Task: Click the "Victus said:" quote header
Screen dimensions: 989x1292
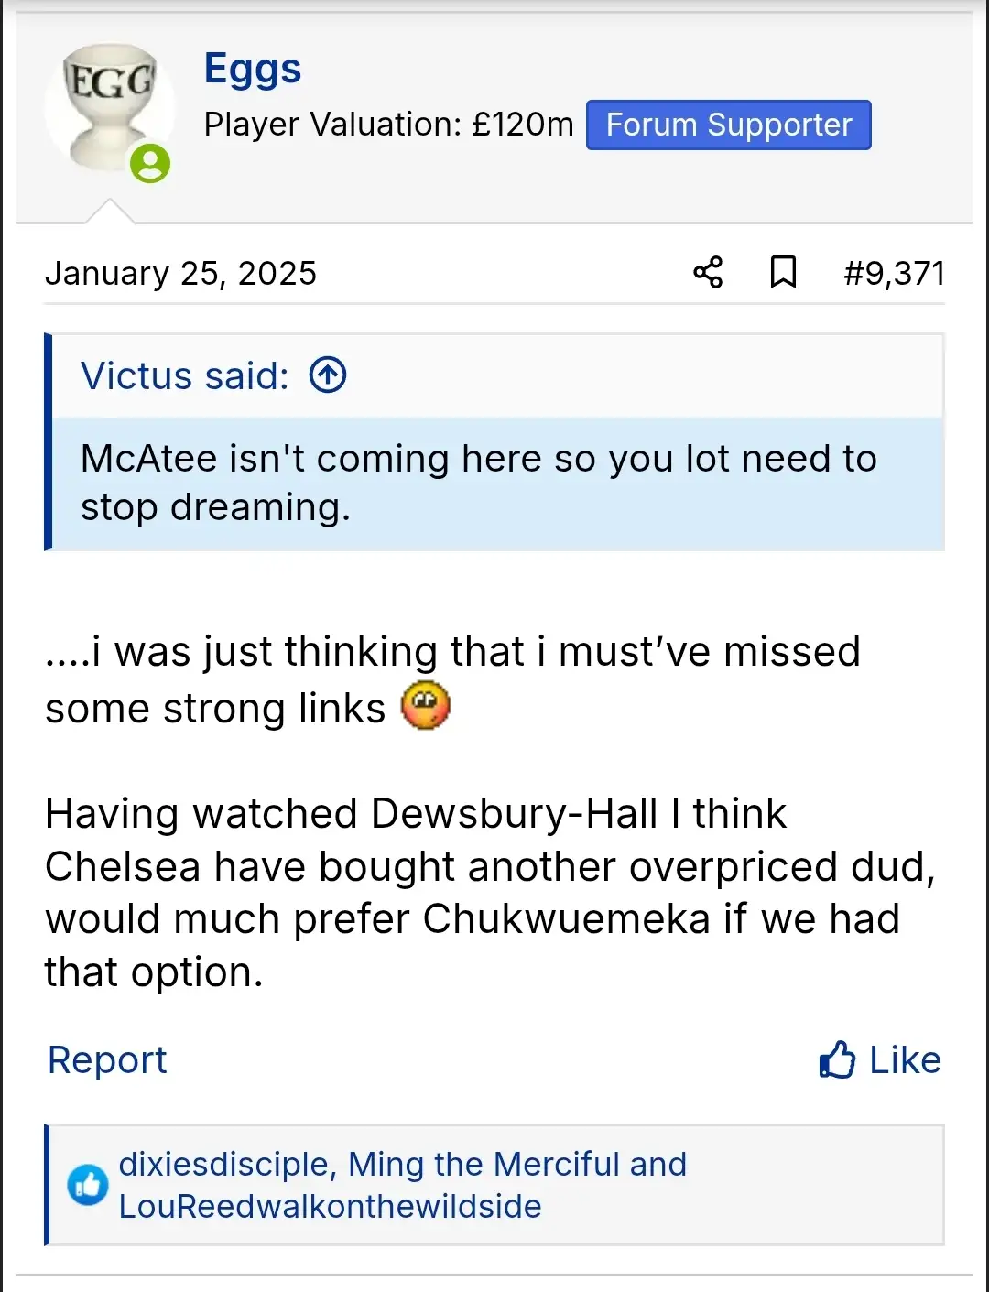Action: click(x=185, y=375)
